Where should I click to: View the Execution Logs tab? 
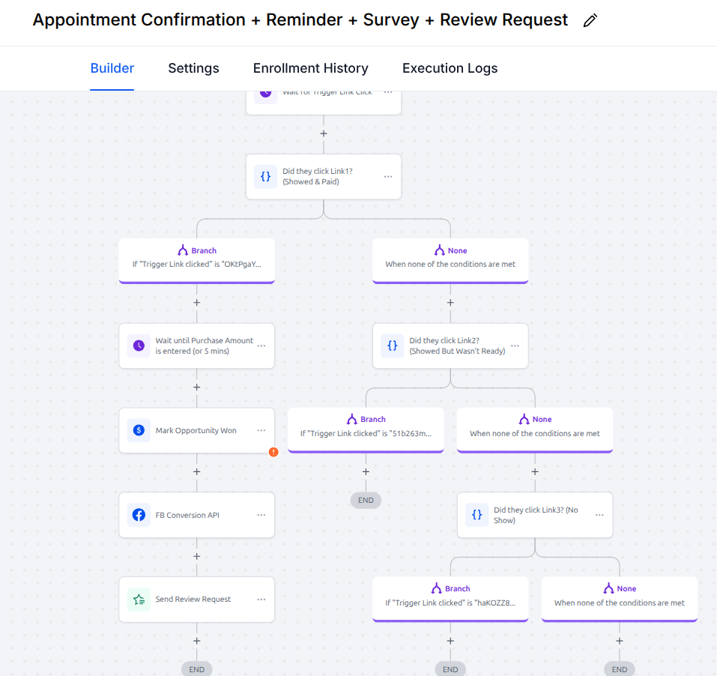(450, 68)
